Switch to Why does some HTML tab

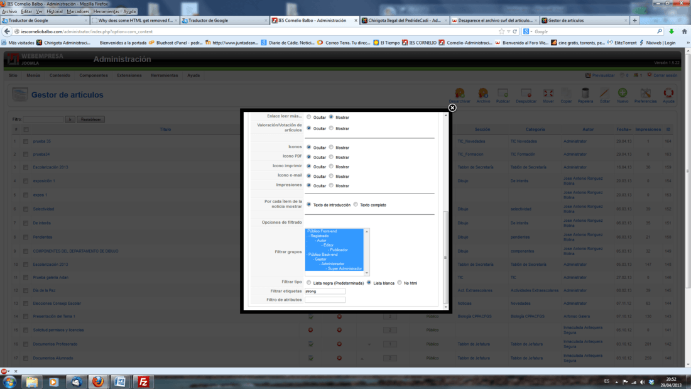(x=134, y=20)
